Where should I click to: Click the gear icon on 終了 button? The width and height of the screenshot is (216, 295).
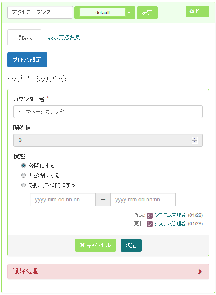point(192,11)
